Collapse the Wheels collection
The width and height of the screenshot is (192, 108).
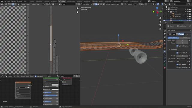(x=169, y=12)
